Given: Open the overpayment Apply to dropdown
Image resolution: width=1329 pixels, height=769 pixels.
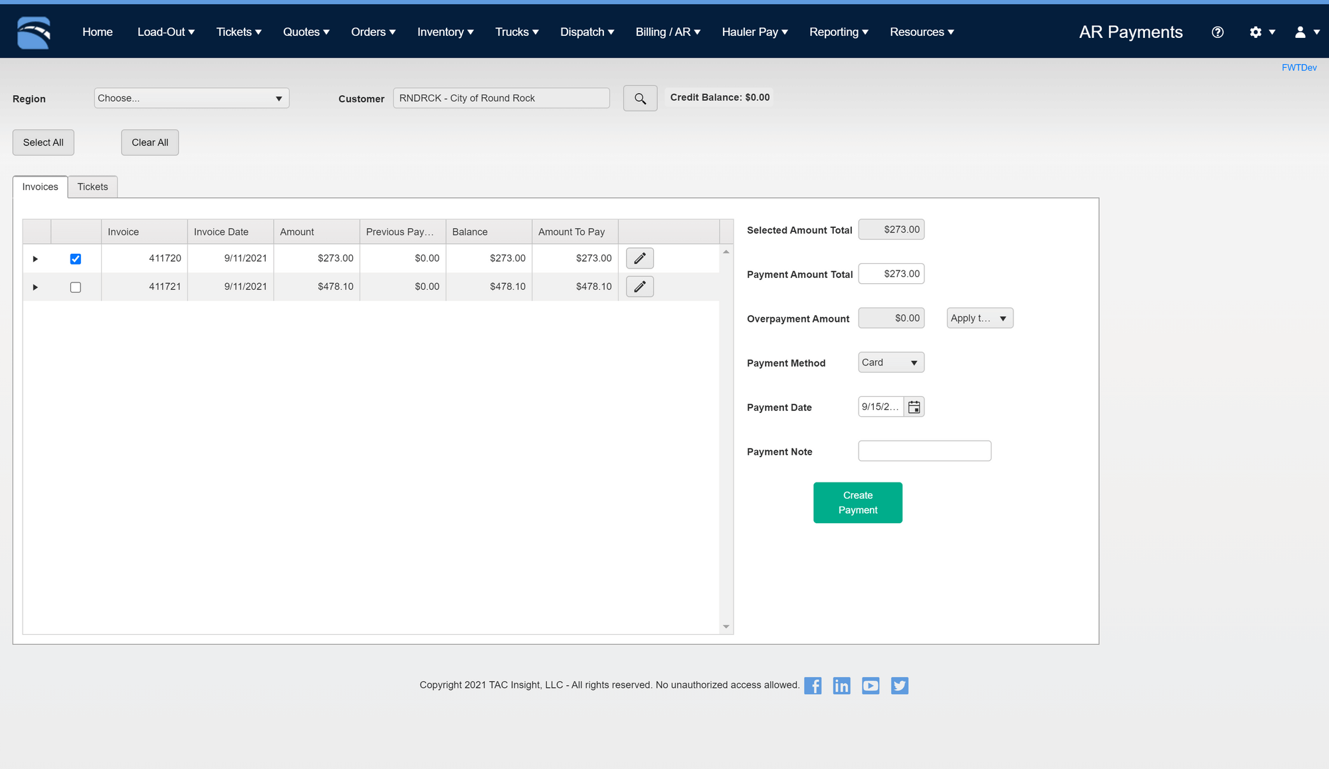Looking at the screenshot, I should tap(979, 318).
